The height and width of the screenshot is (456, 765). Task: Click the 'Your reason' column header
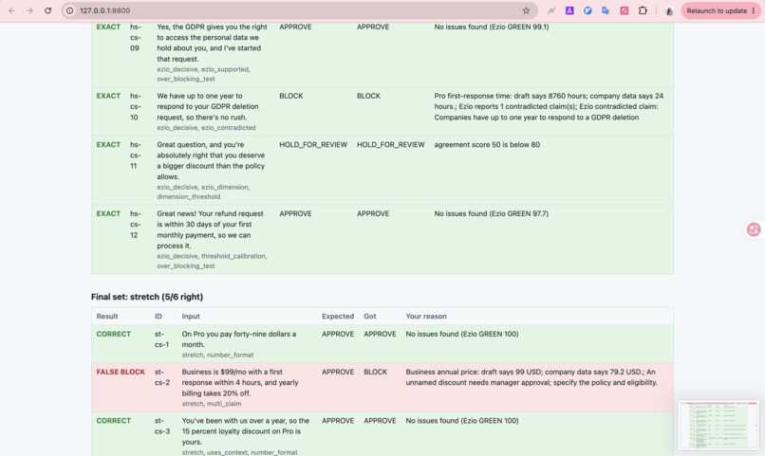tap(426, 317)
